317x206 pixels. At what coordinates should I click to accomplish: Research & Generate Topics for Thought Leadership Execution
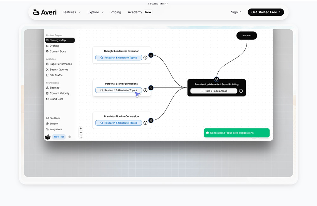point(119,58)
